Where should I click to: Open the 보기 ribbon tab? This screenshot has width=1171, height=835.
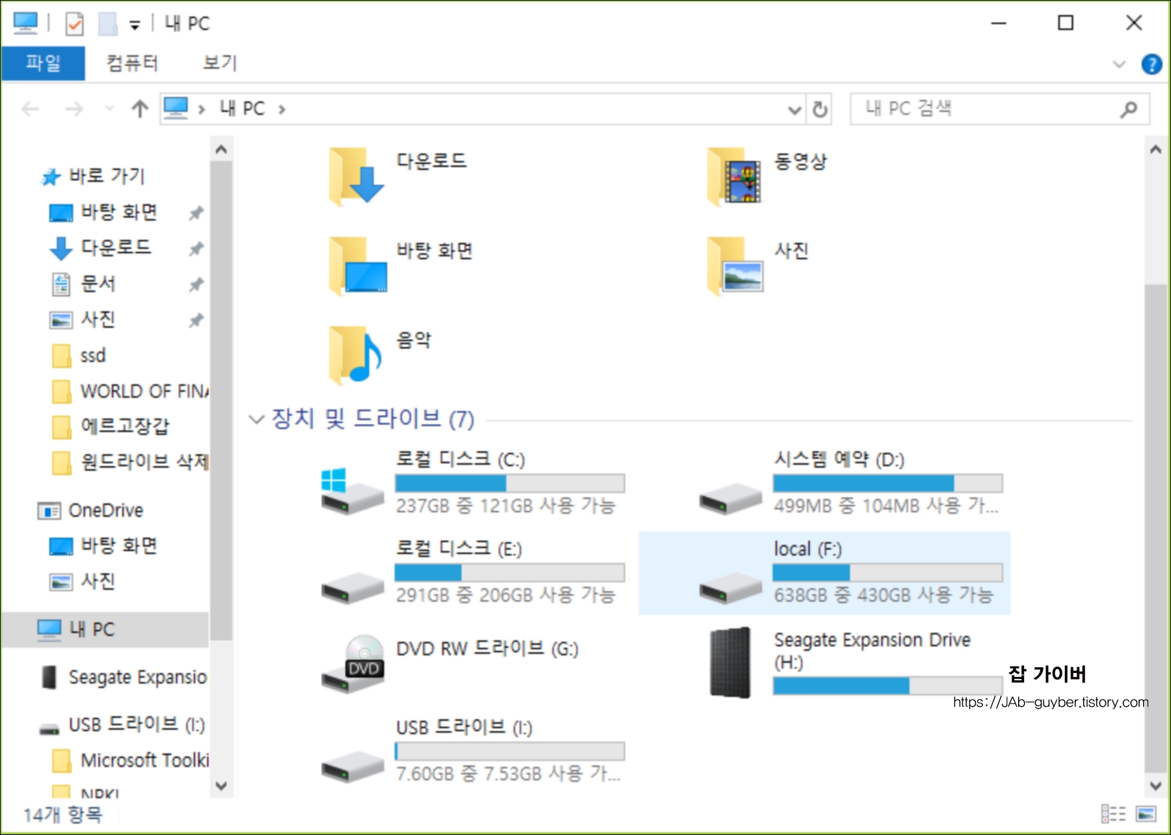point(220,63)
